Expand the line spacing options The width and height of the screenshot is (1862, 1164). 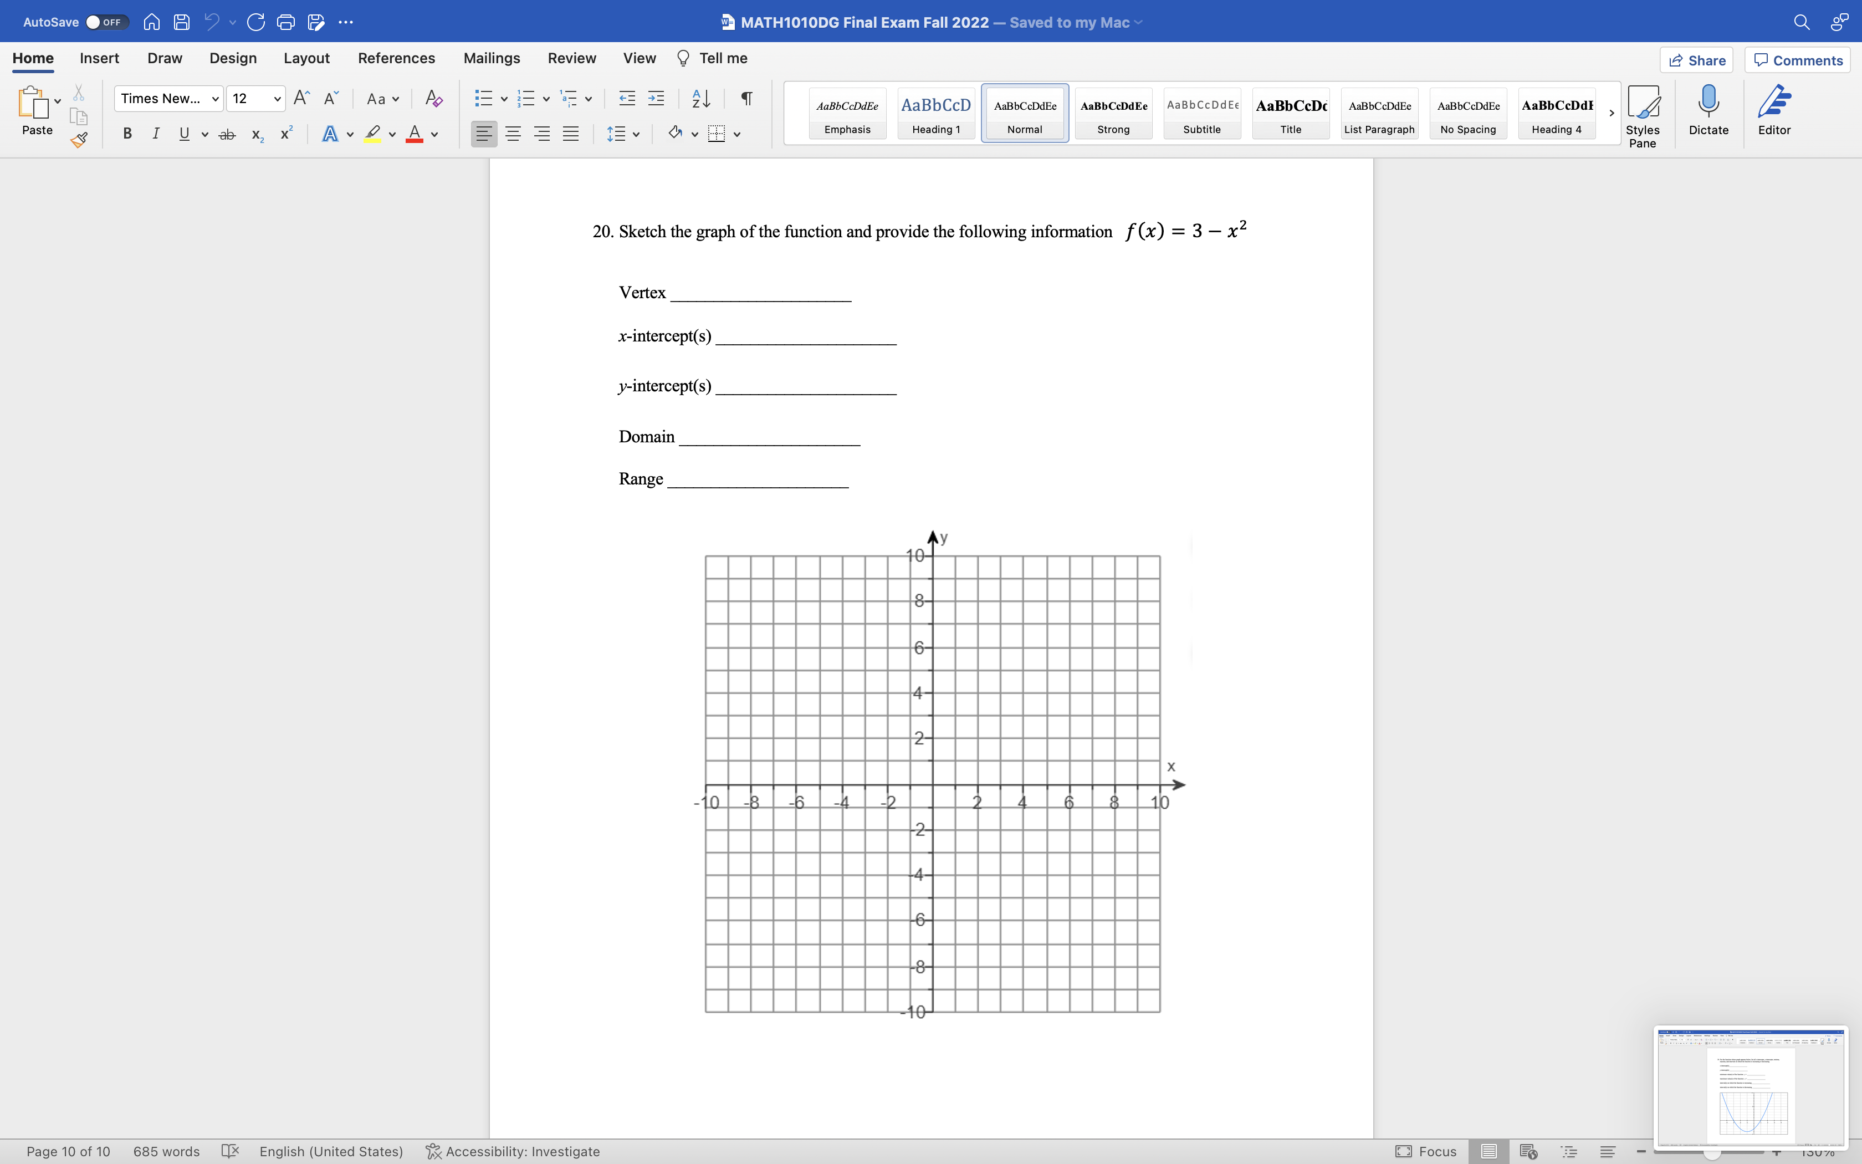point(637,133)
